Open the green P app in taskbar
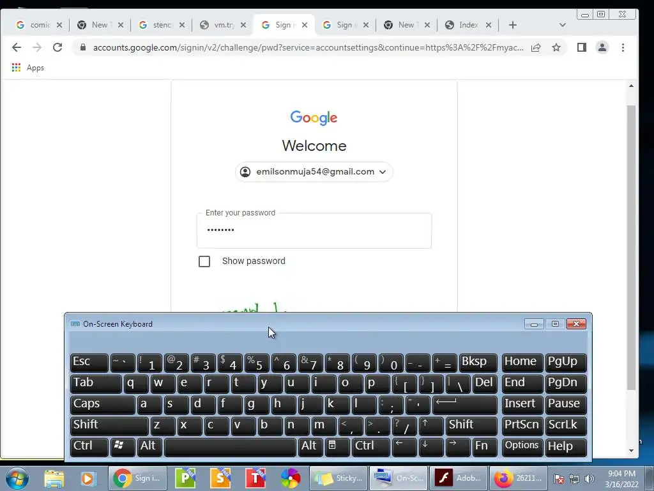654x491 pixels. [x=185, y=478]
